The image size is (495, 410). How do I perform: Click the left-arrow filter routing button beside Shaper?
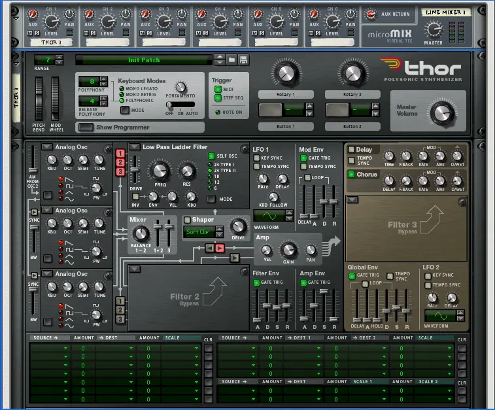click(x=210, y=248)
